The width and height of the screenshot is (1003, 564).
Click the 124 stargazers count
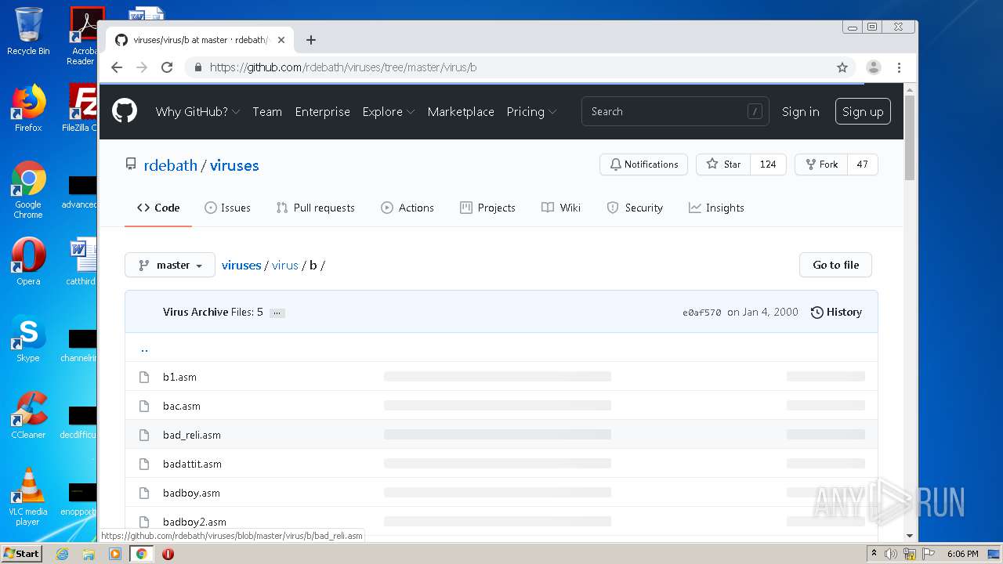[x=768, y=164]
